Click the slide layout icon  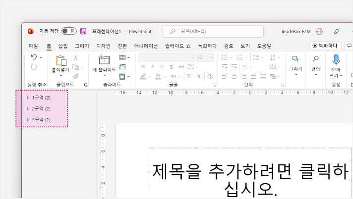pos(122,57)
